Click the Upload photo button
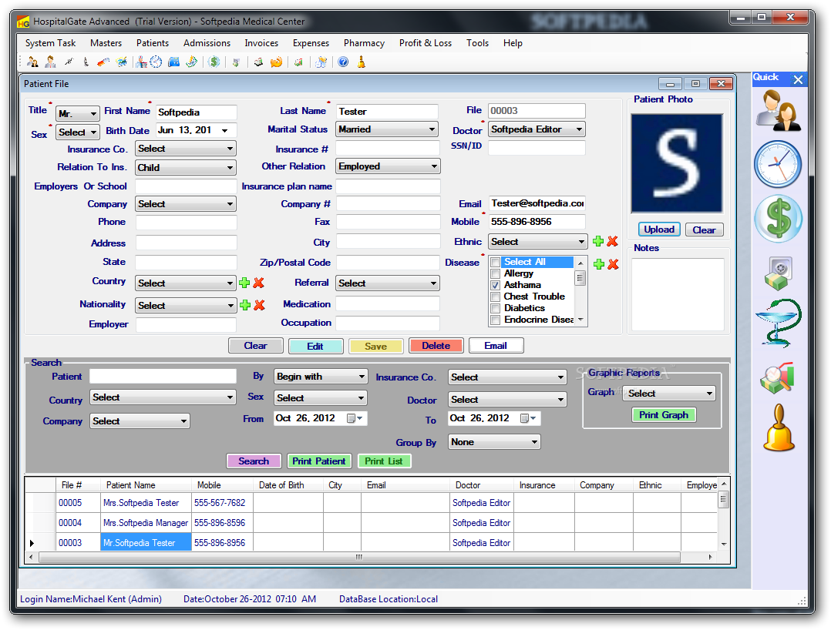Screen dimensions: 831x630 (659, 230)
